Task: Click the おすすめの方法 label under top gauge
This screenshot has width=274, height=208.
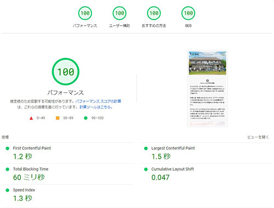Action: pos(154,26)
